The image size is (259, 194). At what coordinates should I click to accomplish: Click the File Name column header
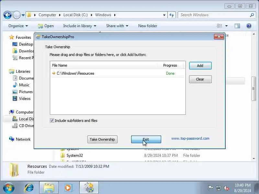(x=104, y=65)
